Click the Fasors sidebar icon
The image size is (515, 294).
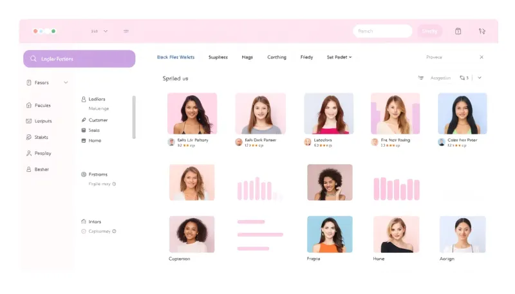click(x=29, y=83)
